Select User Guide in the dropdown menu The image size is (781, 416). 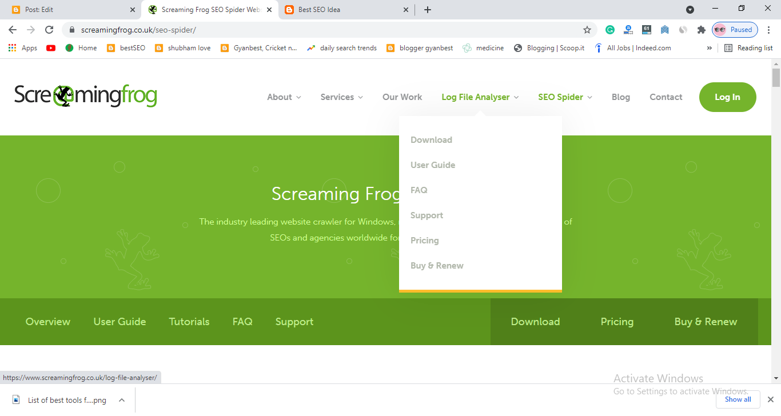tap(433, 165)
